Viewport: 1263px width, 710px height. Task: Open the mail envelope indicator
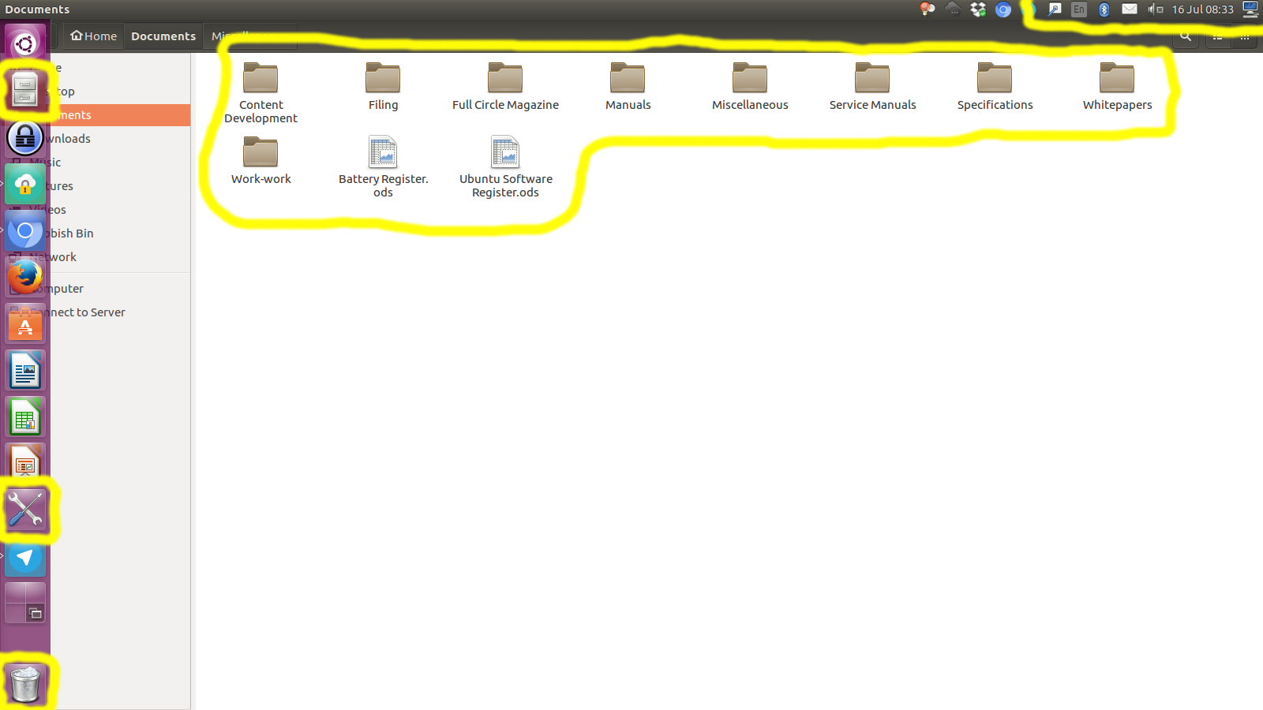click(x=1129, y=9)
